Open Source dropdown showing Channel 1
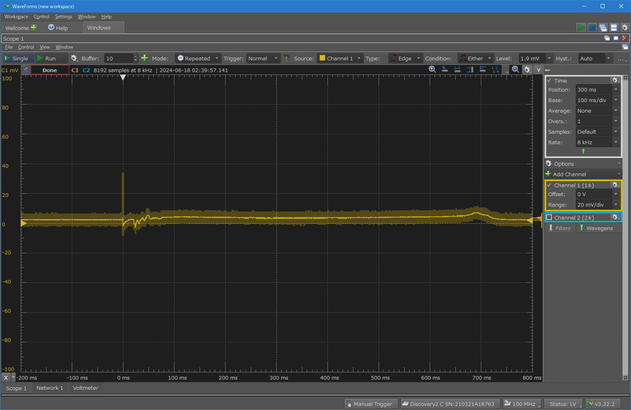 tap(340, 58)
